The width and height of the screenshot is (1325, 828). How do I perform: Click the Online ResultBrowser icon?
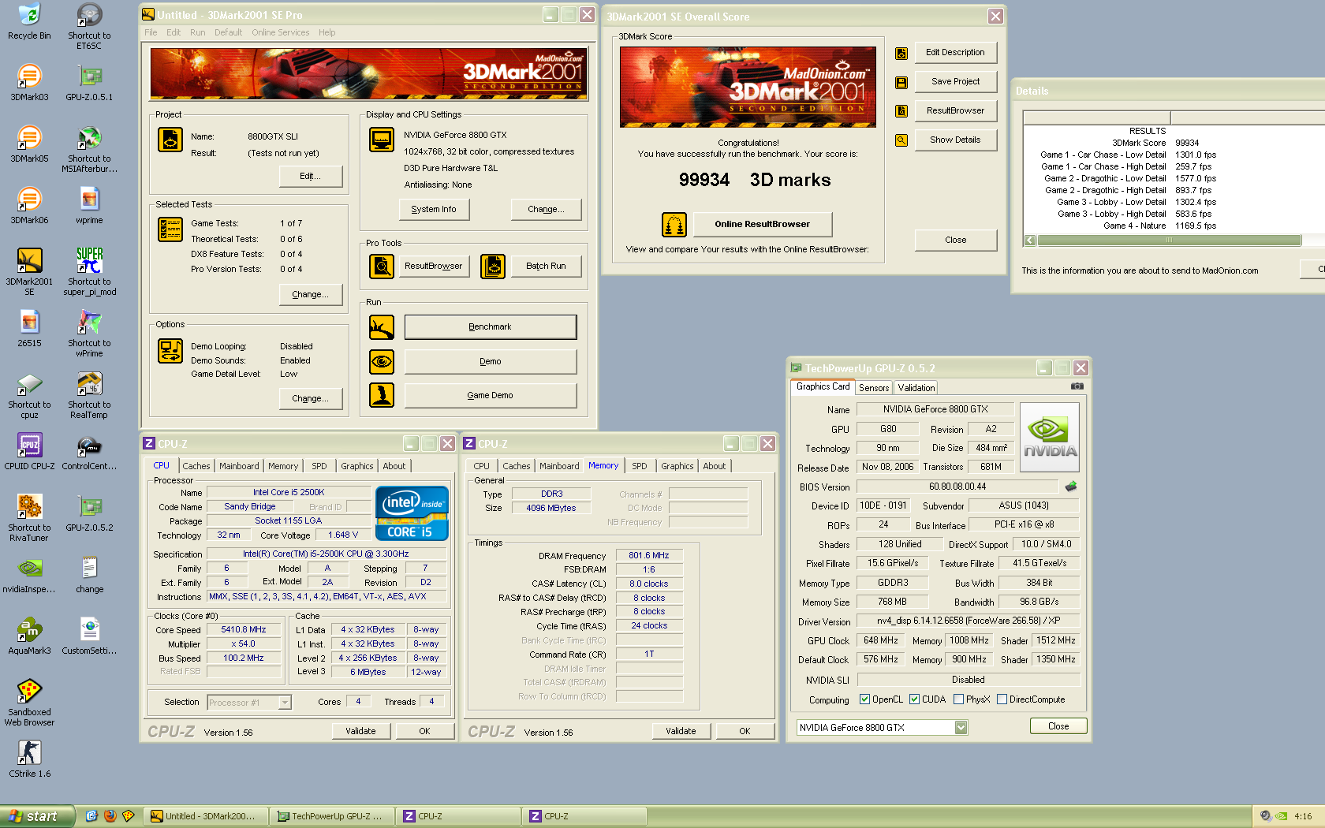(x=674, y=225)
